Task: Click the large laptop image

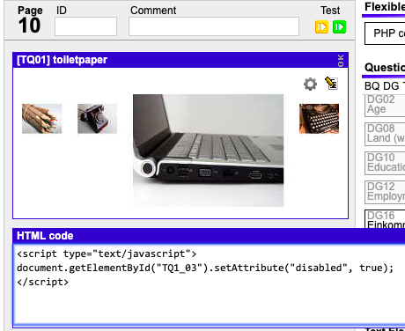Action: pyautogui.click(x=208, y=151)
